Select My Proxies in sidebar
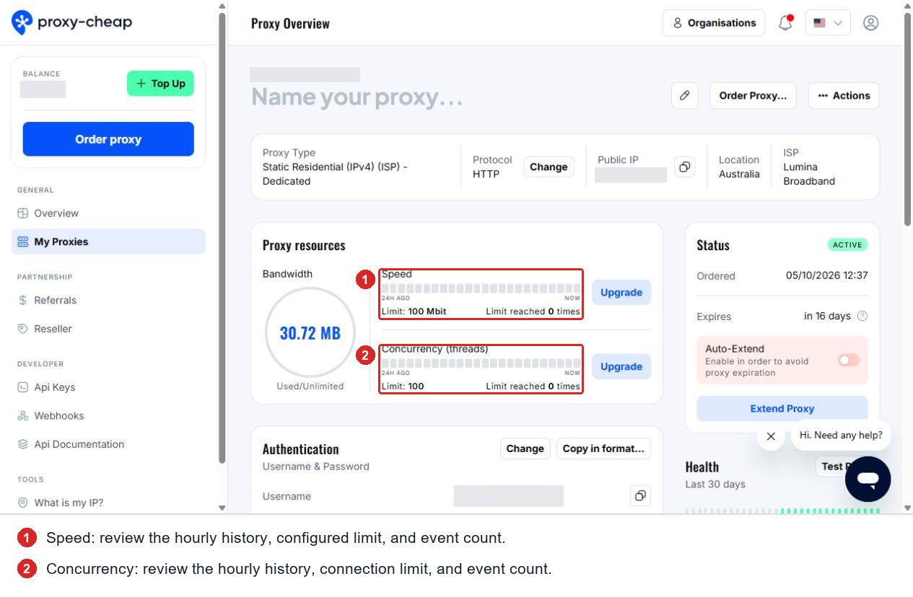The height and width of the screenshot is (597, 913). pos(108,242)
